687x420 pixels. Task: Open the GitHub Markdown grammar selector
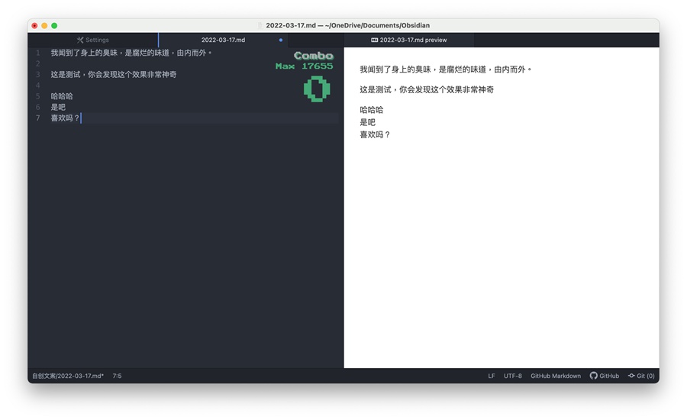click(556, 376)
